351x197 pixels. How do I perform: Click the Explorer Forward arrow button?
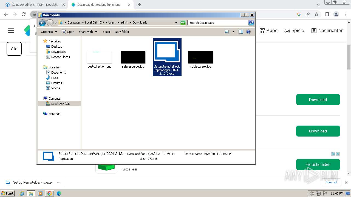(x=50, y=23)
